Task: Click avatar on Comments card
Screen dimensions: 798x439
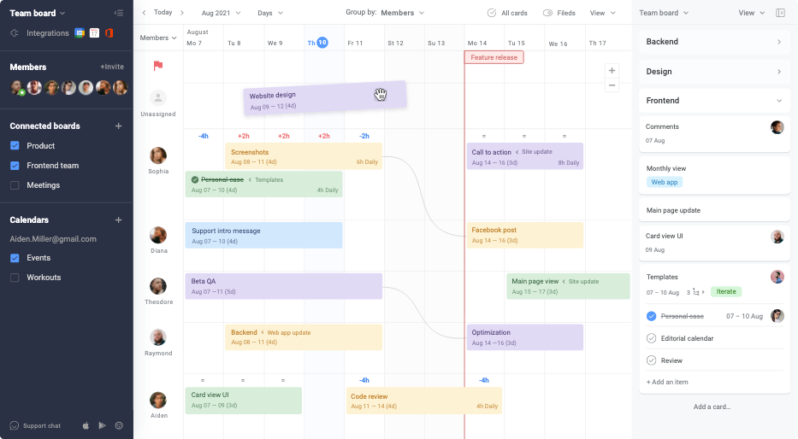Action: 777,127
